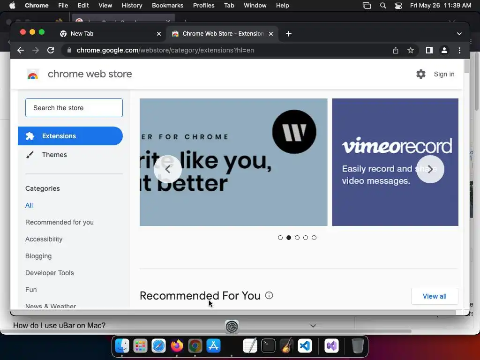This screenshot has width=480, height=360.
Task: Choose the Blogging category
Action: click(38, 256)
